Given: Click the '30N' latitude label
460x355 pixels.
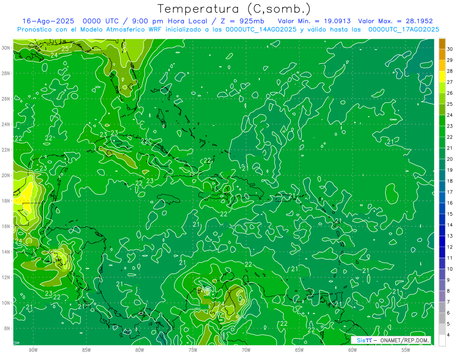Looking at the screenshot, I should click(7, 47).
